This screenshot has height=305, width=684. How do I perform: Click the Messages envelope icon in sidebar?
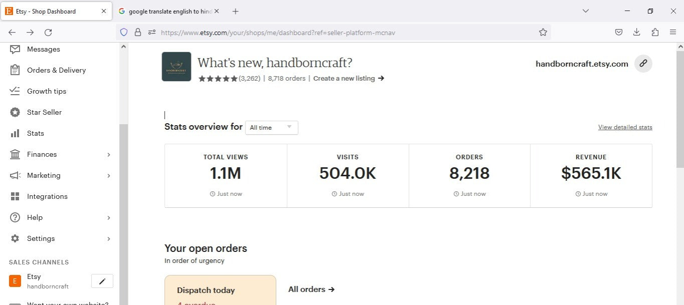15,49
